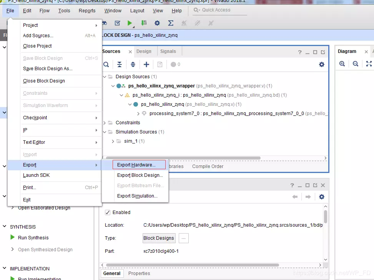This screenshot has width=374, height=280.
Task: Click the messages count circle icon
Action: (x=173, y=64)
